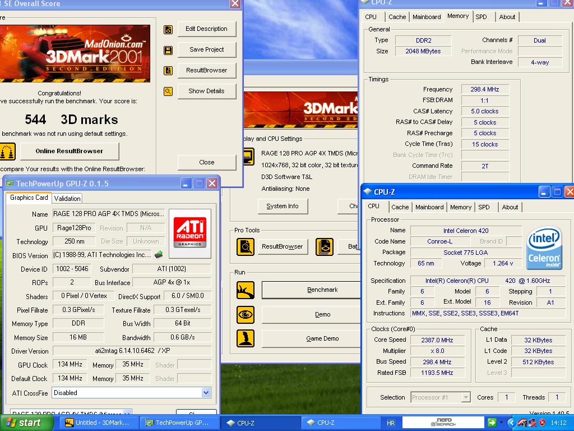Click the Online ResultBrowser trees icon
Image resolution: width=574 pixels, height=431 pixels.
pos(7,152)
